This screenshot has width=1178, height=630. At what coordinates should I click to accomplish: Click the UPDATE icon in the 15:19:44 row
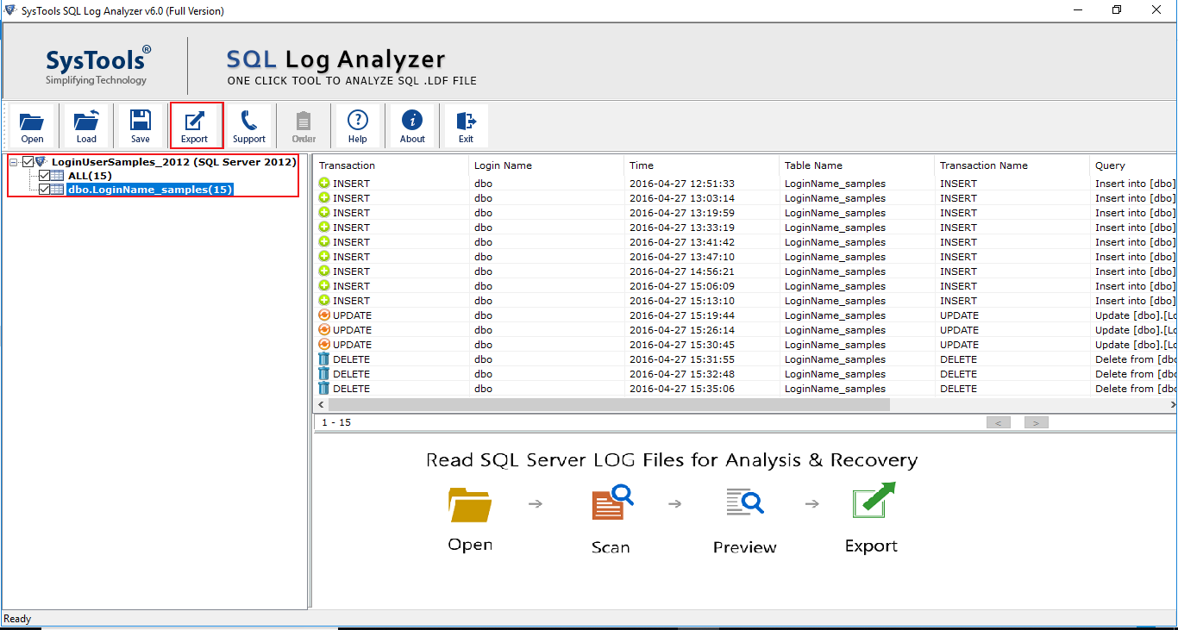324,315
